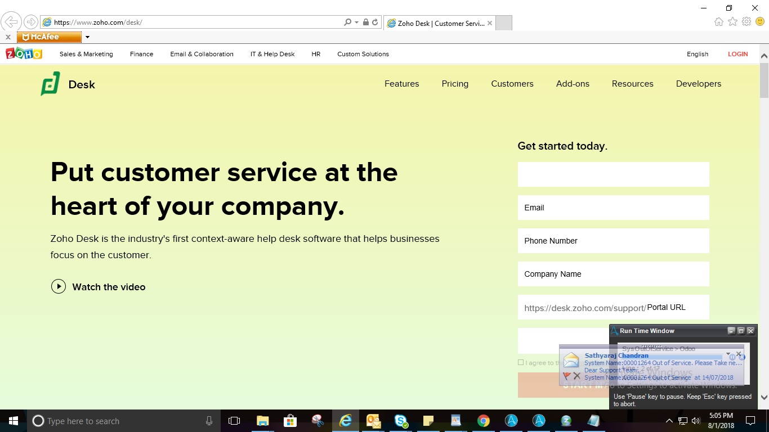The width and height of the screenshot is (769, 432).
Task: Switch to the Zoho Desk browser tab
Action: point(439,23)
